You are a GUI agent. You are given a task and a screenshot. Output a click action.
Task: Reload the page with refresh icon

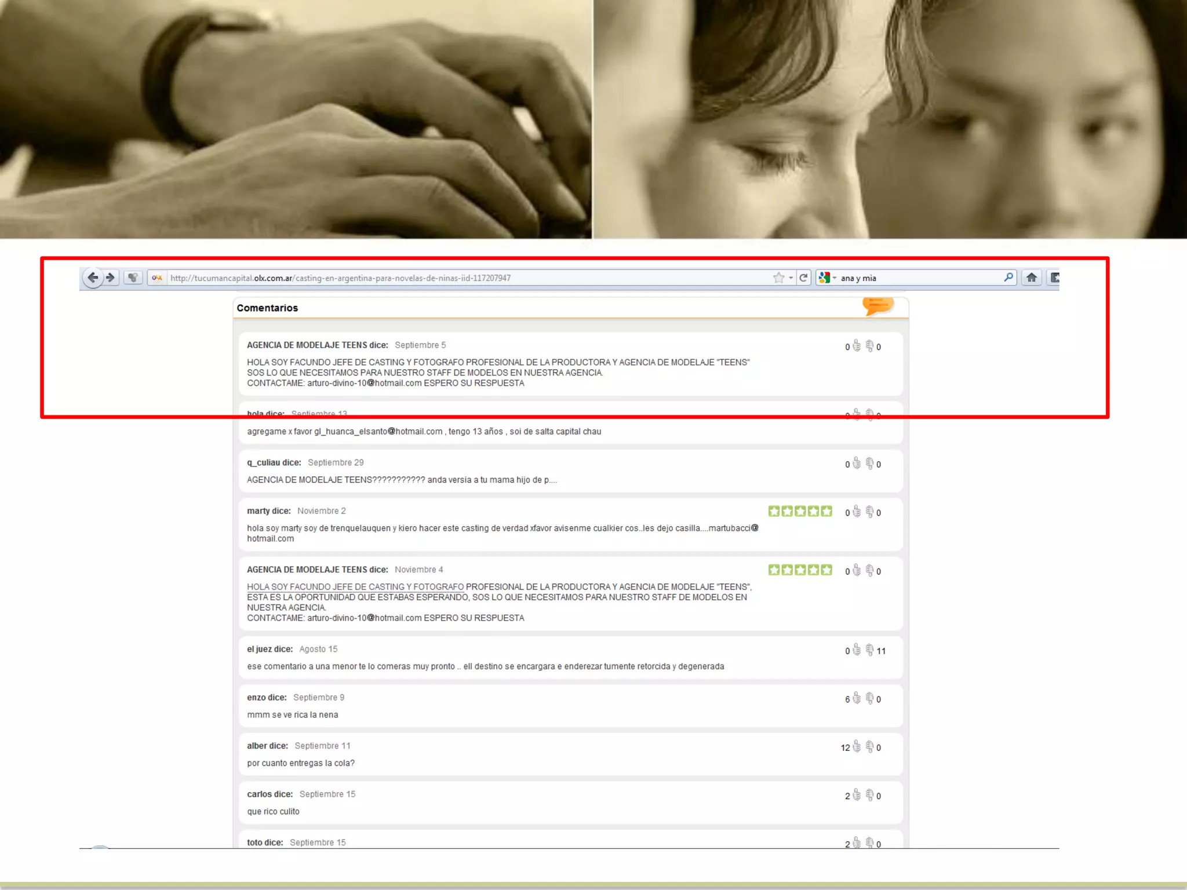[803, 278]
